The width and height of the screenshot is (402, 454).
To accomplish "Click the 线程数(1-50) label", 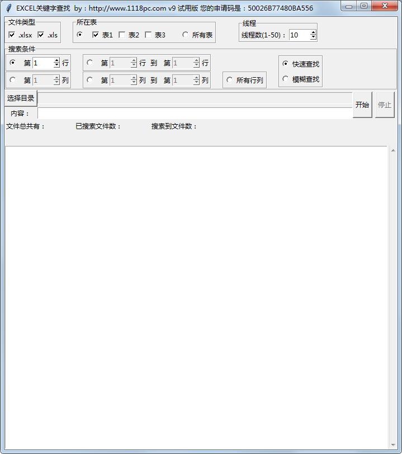I will [263, 35].
